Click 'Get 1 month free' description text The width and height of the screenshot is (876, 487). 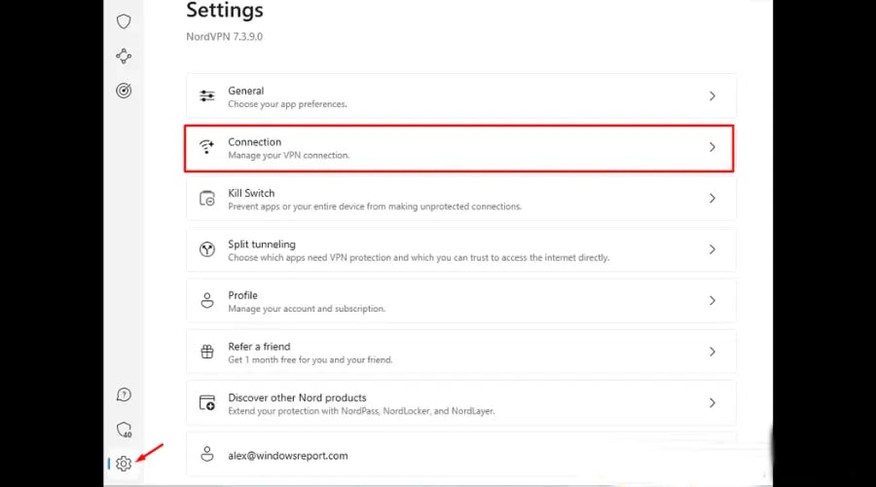[x=310, y=360]
